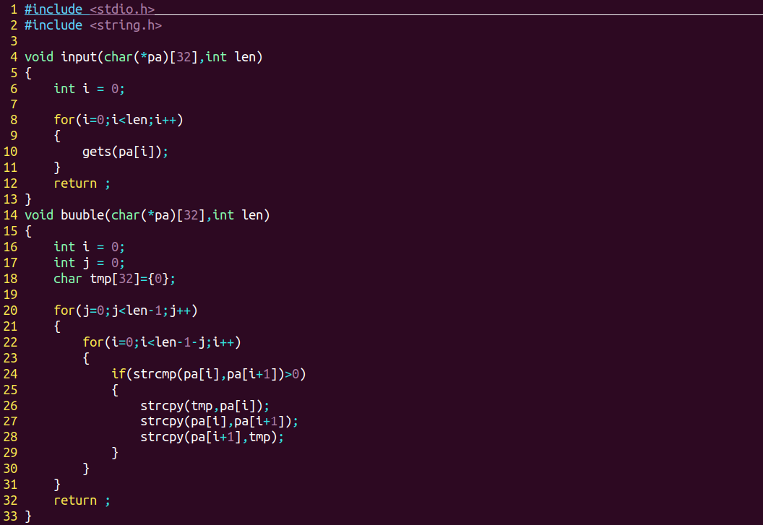Click the outer for loop with j<len-1
Screen dimensions: 763x525
(126, 311)
